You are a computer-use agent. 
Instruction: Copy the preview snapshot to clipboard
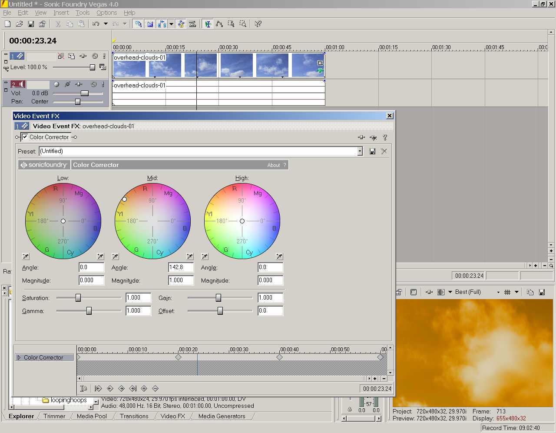tap(530, 292)
